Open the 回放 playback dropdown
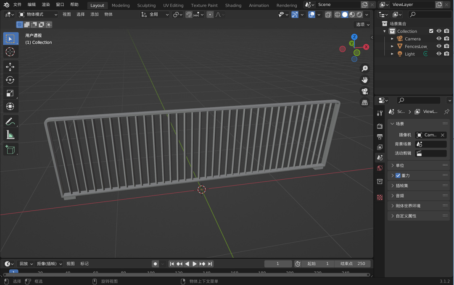Viewport: 454px width, 285px height. (26, 264)
